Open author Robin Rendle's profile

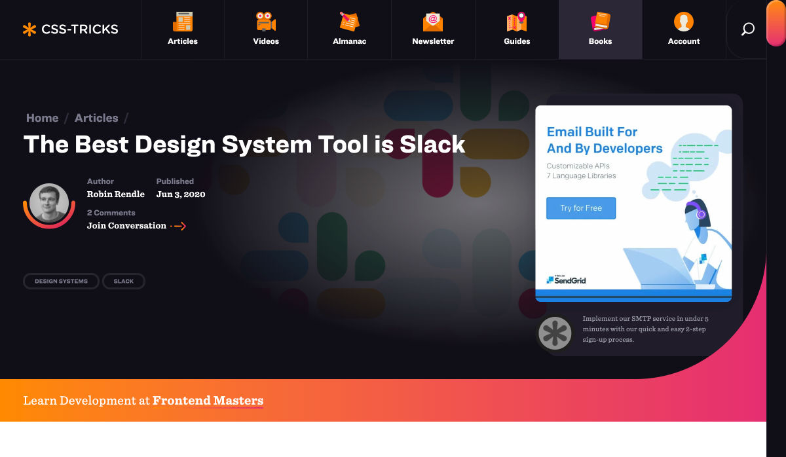pyautogui.click(x=116, y=194)
